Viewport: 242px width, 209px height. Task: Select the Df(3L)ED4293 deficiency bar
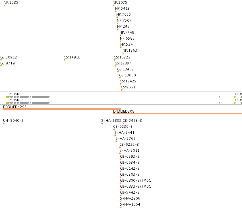tap(62, 109)
